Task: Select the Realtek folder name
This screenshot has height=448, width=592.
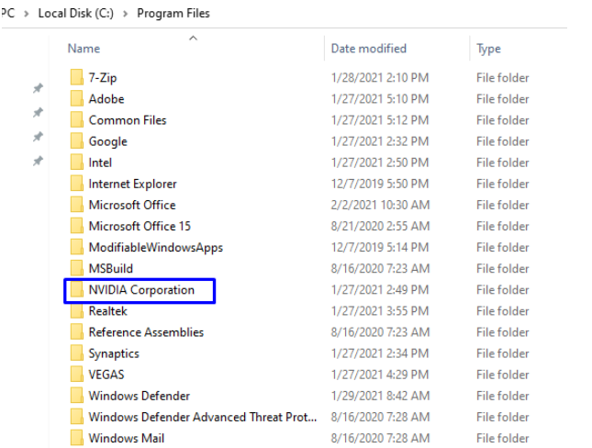Action: (108, 311)
